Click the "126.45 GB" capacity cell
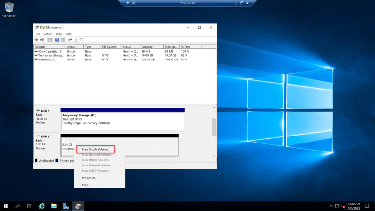Viewport: 375px width, 211px height. click(x=148, y=60)
